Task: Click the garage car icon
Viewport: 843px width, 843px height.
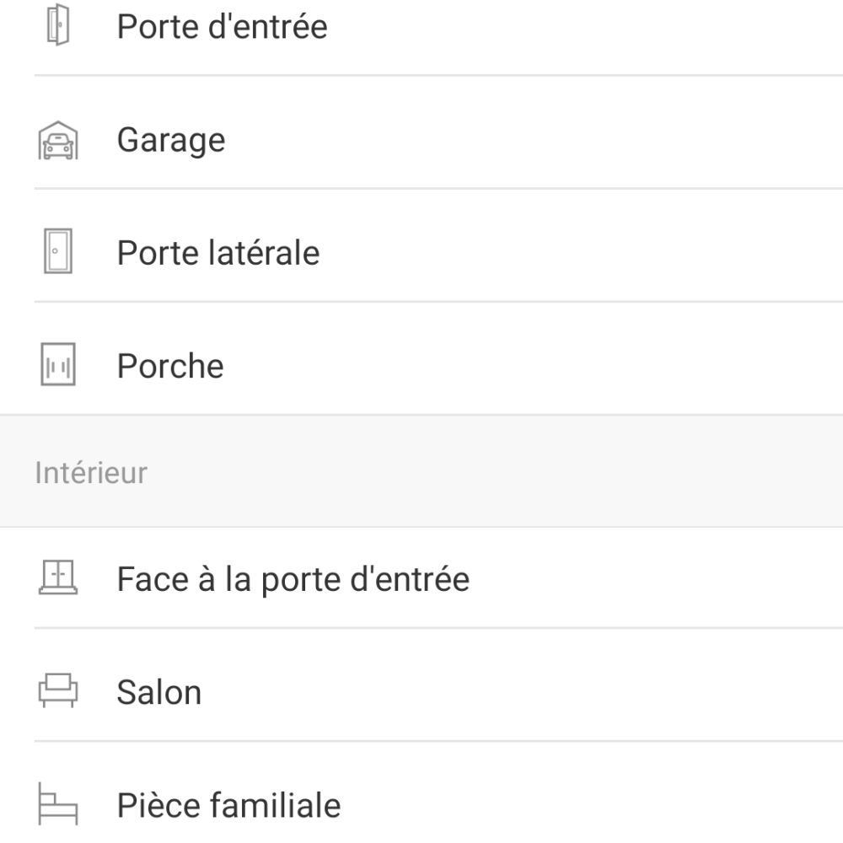Action: 58,140
